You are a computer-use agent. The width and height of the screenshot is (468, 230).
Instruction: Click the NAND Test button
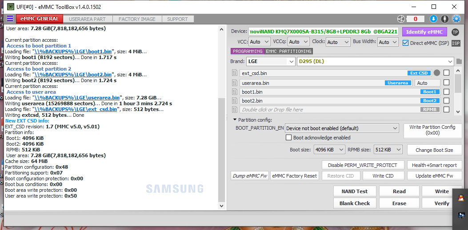pos(355,191)
